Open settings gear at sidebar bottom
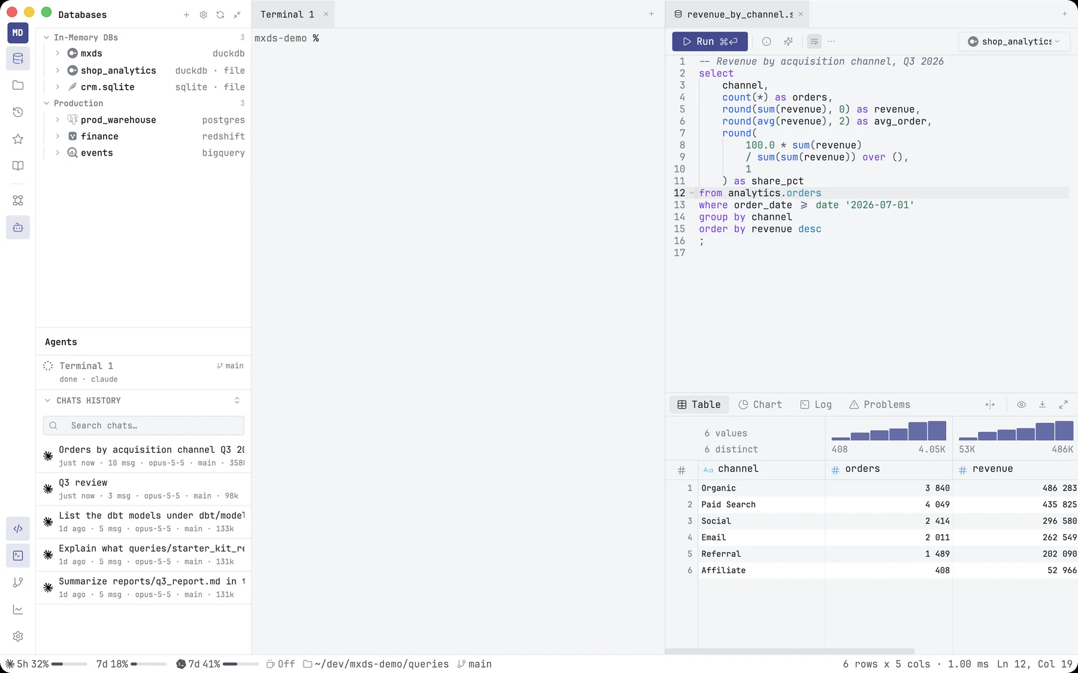This screenshot has width=1078, height=673. click(x=18, y=637)
